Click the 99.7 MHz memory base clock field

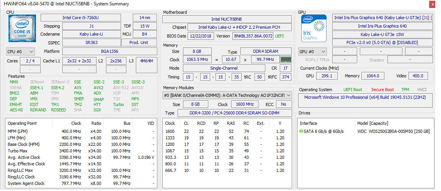(265, 60)
